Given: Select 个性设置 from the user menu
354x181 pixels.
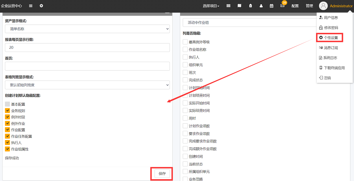Looking at the screenshot, I should pos(330,38).
